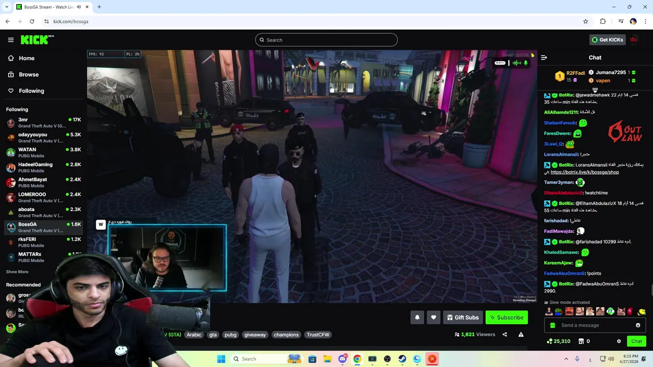Click the KICK logo

(x=37, y=40)
